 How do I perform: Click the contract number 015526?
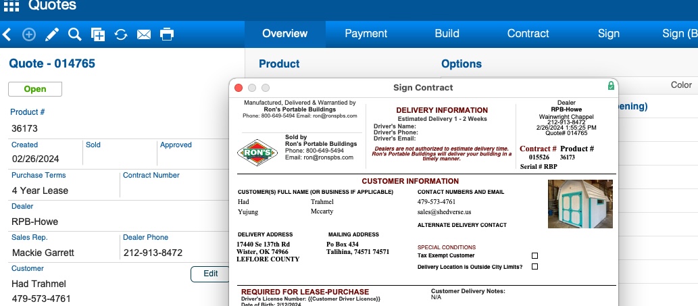click(x=539, y=157)
